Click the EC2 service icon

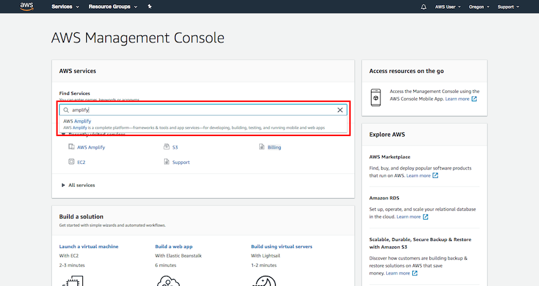click(x=72, y=162)
